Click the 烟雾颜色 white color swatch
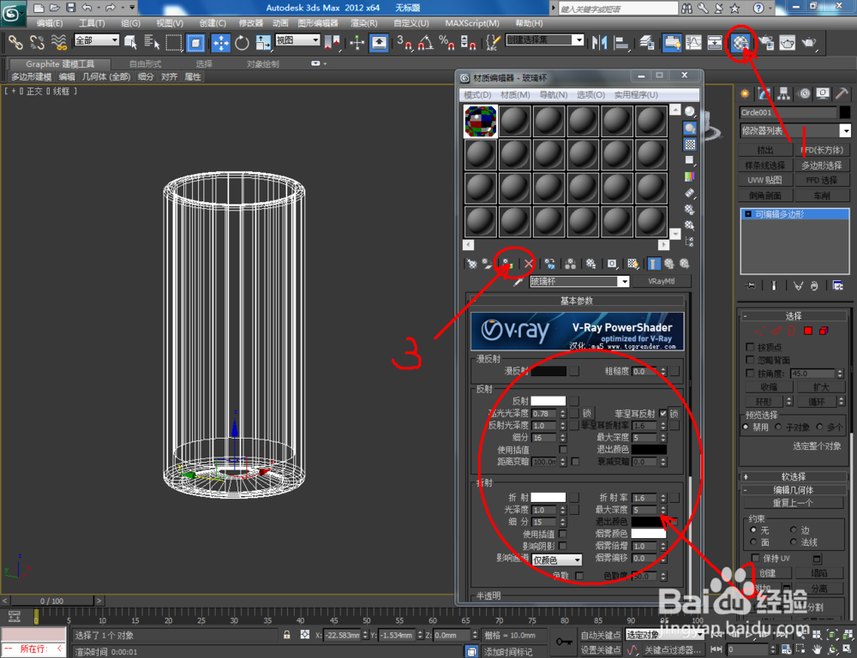857x658 pixels. click(649, 534)
